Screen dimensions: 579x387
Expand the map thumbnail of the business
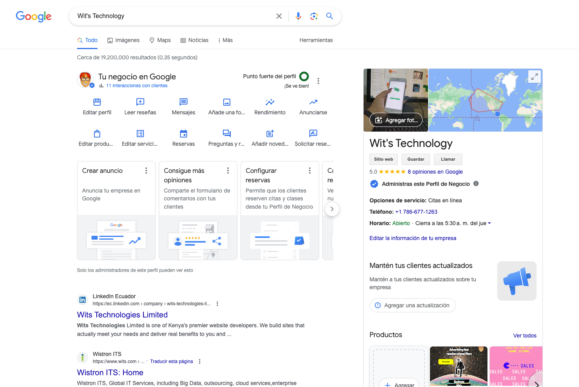pyautogui.click(x=534, y=76)
